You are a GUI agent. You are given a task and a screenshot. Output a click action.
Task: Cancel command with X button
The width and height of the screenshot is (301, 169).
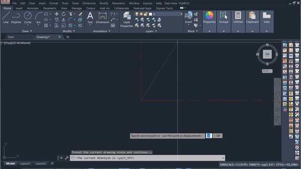(61, 158)
